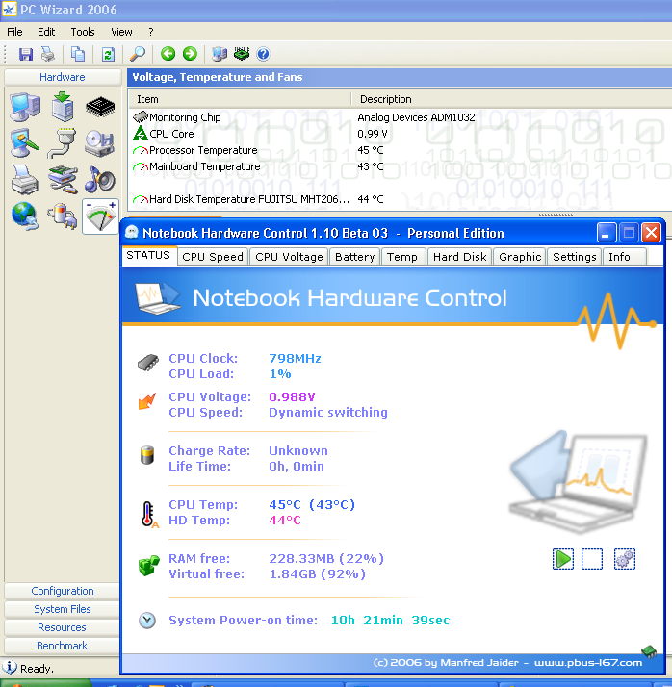Click the green chip toolbar icon
This screenshot has width=672, height=687.
coord(242,54)
